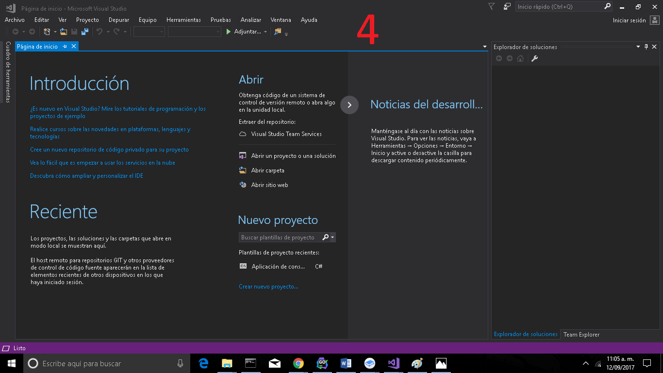Click the green Start play icon
Screen dimensions: 663x373
click(229, 32)
